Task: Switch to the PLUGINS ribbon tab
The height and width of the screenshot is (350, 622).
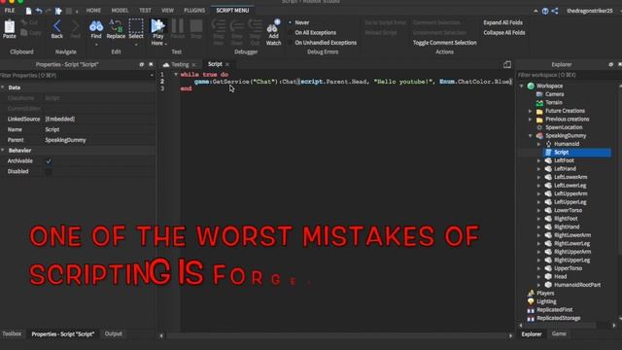Action: pyautogui.click(x=194, y=11)
